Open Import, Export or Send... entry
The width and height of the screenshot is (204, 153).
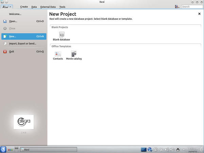coord(24,44)
